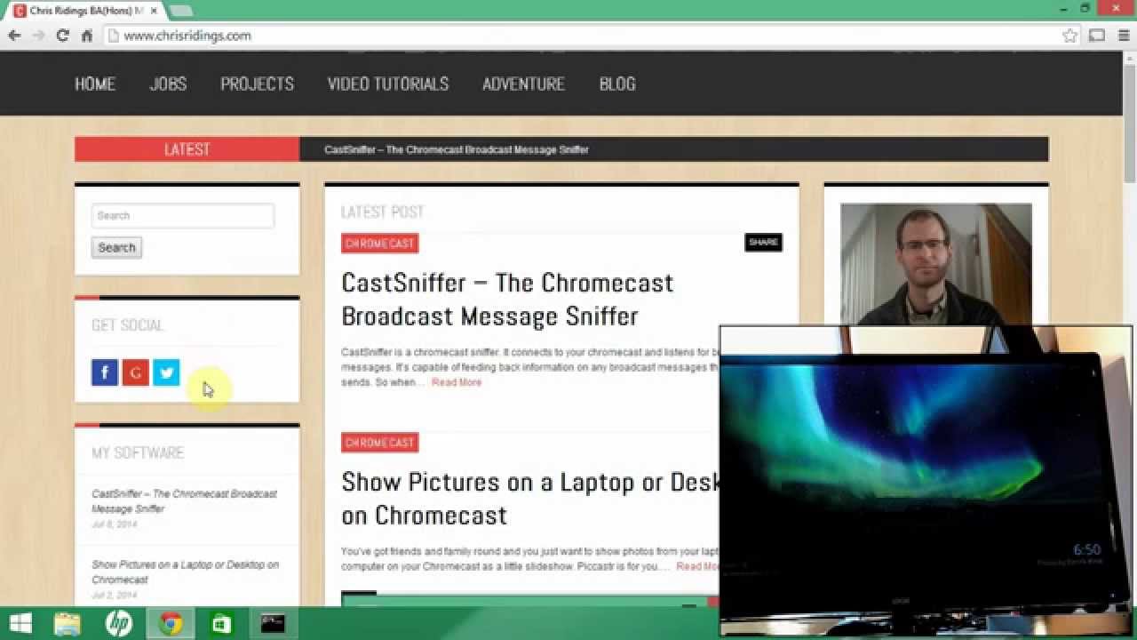This screenshot has width=1137, height=640.
Task: Click the 'Jul 8, 2014' date text
Action: 115,524
